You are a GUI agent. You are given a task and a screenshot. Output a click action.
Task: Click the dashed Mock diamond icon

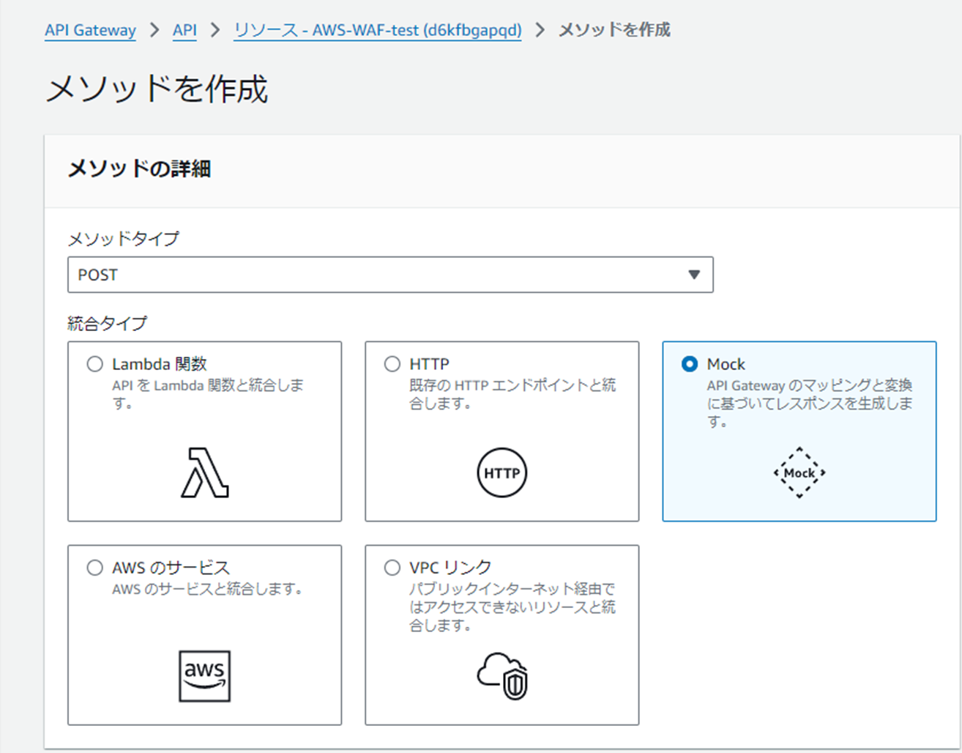coord(799,472)
